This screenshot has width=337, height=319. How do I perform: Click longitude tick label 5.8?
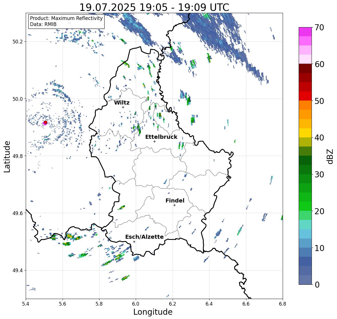tap(99, 304)
